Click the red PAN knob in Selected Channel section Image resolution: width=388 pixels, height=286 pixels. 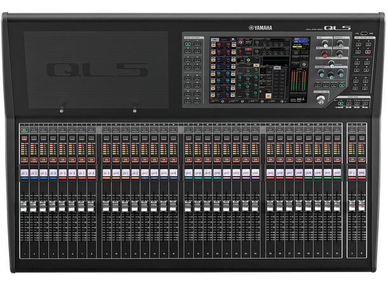pos(324,54)
